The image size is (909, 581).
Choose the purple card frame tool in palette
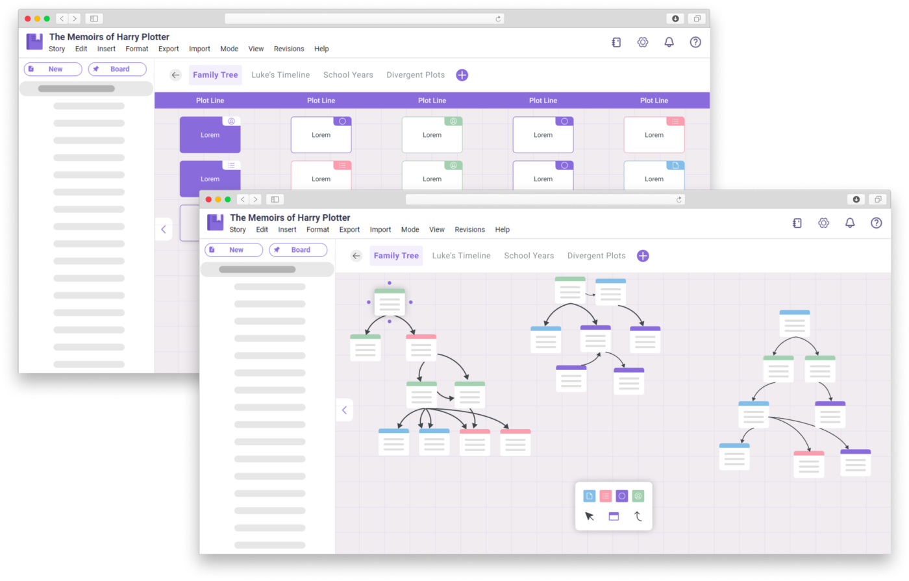click(614, 517)
